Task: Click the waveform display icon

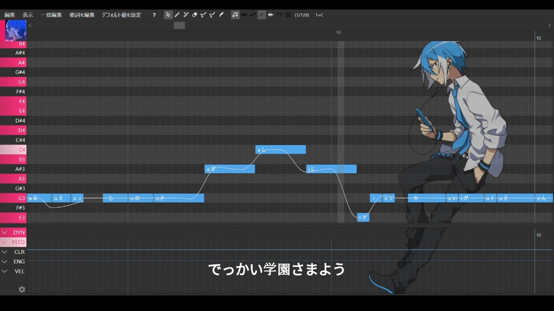Action: 270,15
